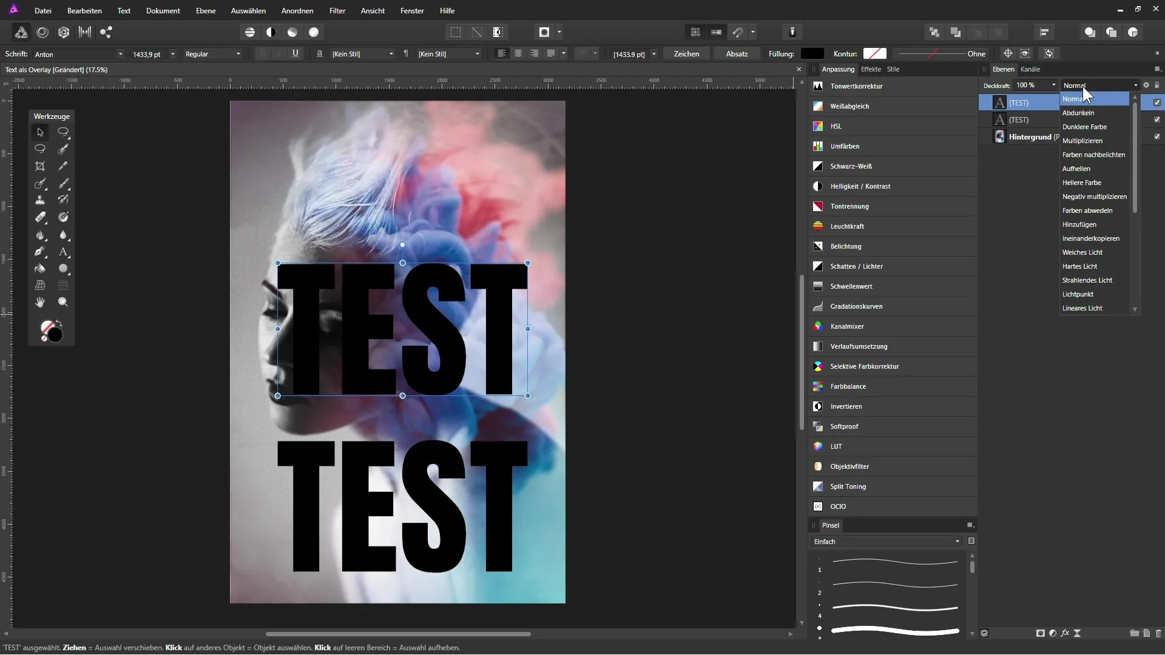Activate the Hand view tool
1165x655 pixels.
[x=40, y=302]
